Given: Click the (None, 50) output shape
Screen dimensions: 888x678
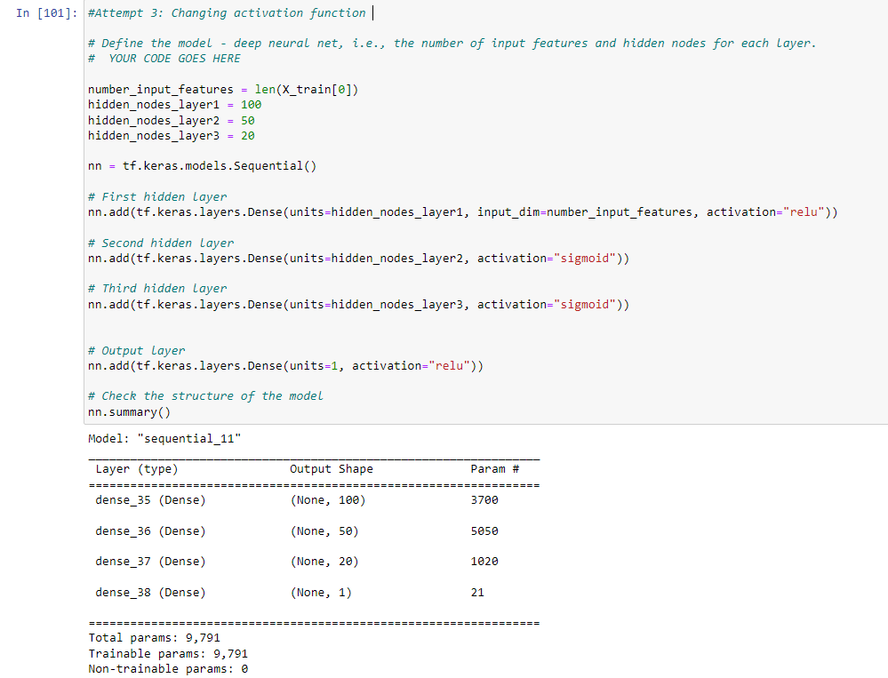Looking at the screenshot, I should 324,531.
